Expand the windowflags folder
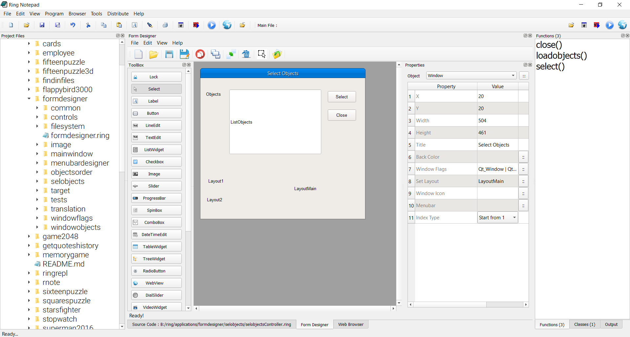 (37, 218)
